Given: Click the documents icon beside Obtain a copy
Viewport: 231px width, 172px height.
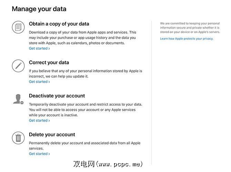Looking at the screenshot, I should pos(18,27).
